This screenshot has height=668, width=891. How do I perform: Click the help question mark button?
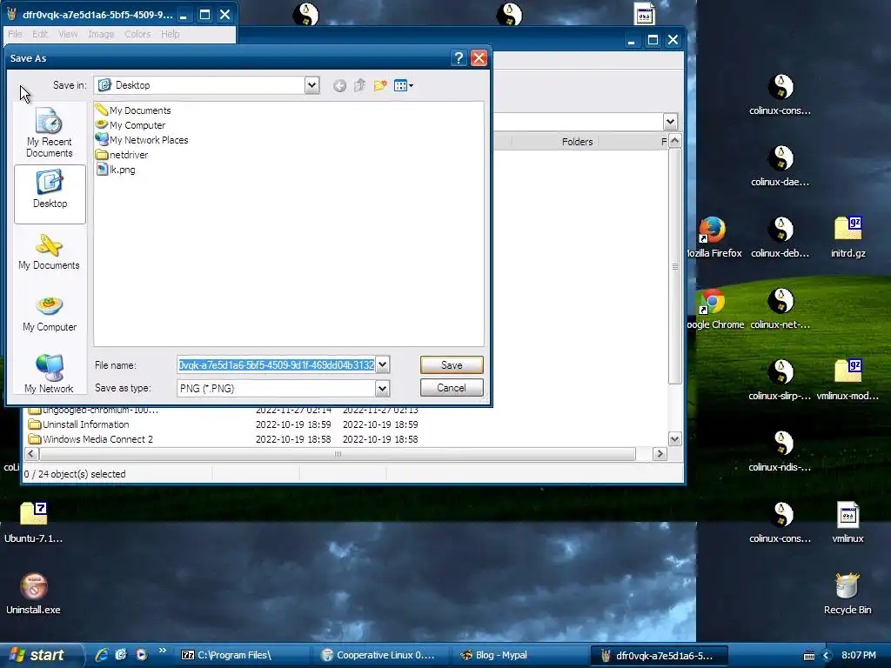[x=459, y=58]
